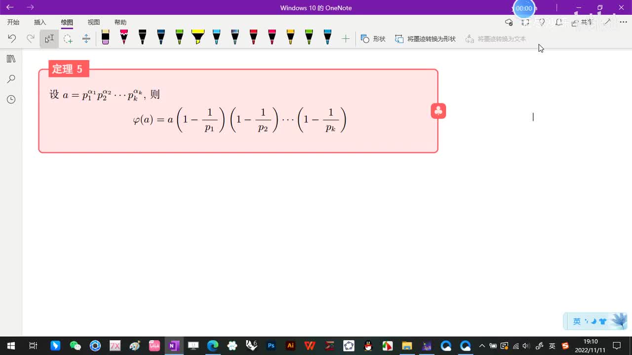Screen dimensions: 632x355
Task: Show the notebook navigation pane
Action: coord(11,59)
